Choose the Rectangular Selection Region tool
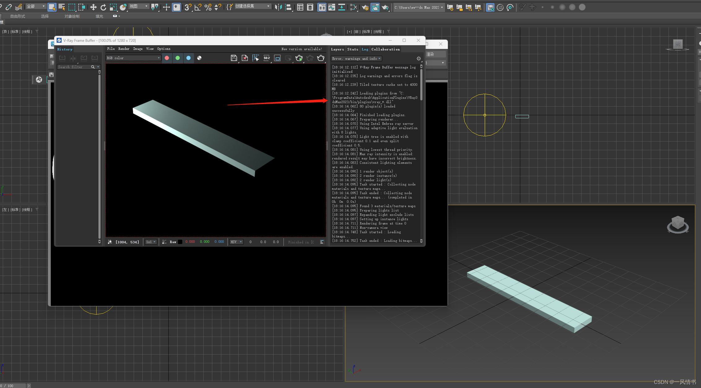 [x=72, y=7]
